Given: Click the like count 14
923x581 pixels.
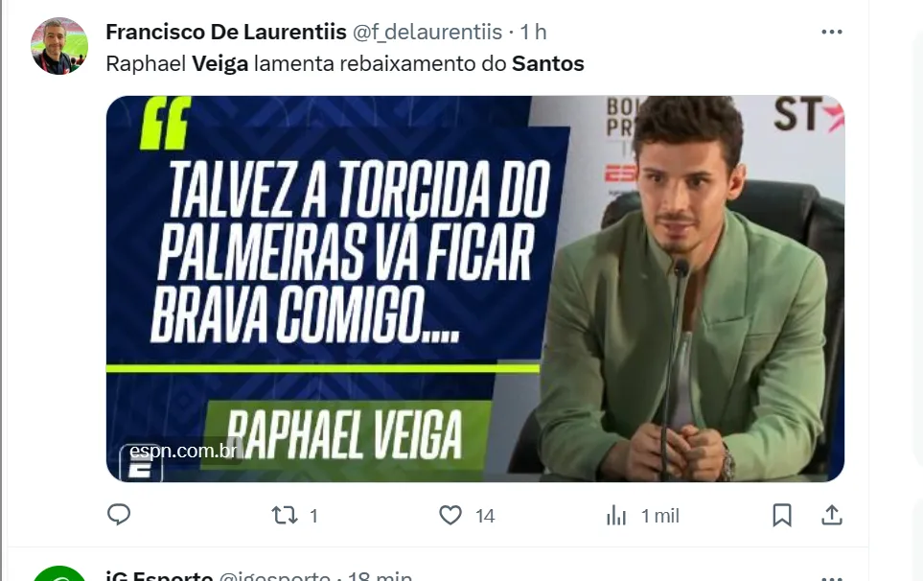Looking at the screenshot, I should (485, 516).
